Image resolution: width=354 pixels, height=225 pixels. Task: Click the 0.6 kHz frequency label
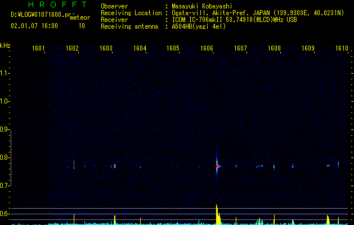(x=5, y=214)
